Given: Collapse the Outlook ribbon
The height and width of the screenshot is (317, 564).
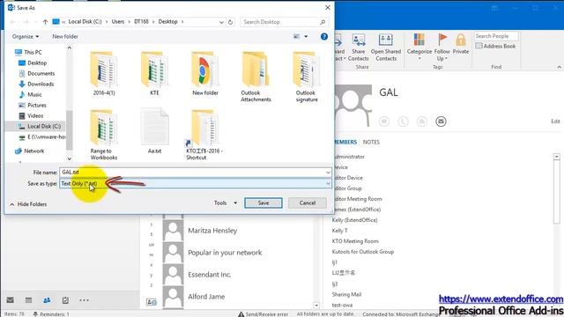Looking at the screenshot, I should 559,67.
